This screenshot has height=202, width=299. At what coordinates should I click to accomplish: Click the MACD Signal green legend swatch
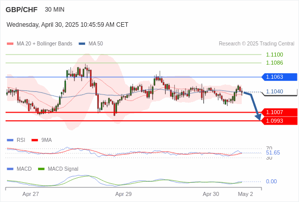point(41,169)
